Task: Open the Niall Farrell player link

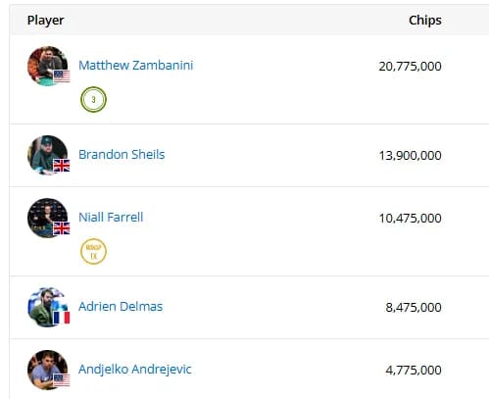Action: (x=111, y=218)
